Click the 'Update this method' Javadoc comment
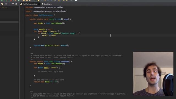Screen dimensions: 176x99 [77, 56]
